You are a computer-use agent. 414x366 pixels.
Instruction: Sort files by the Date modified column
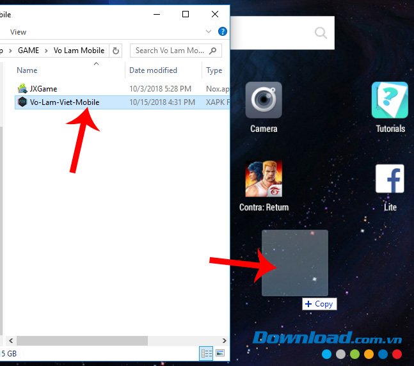(153, 70)
